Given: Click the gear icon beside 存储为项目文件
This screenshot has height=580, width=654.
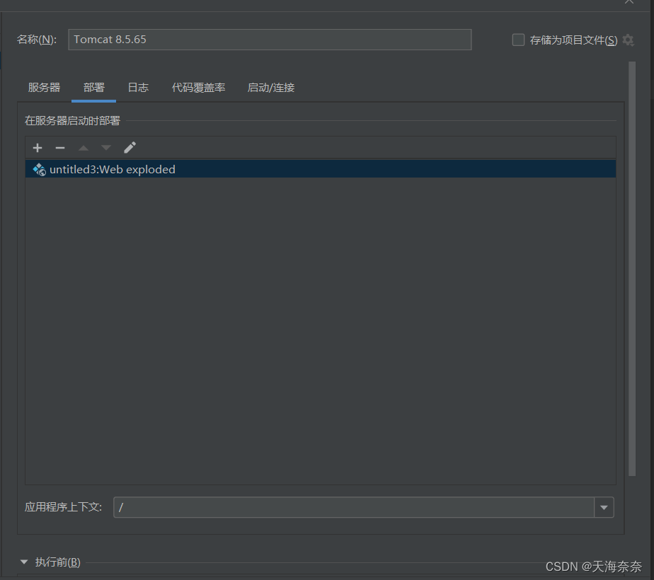Looking at the screenshot, I should (x=628, y=40).
